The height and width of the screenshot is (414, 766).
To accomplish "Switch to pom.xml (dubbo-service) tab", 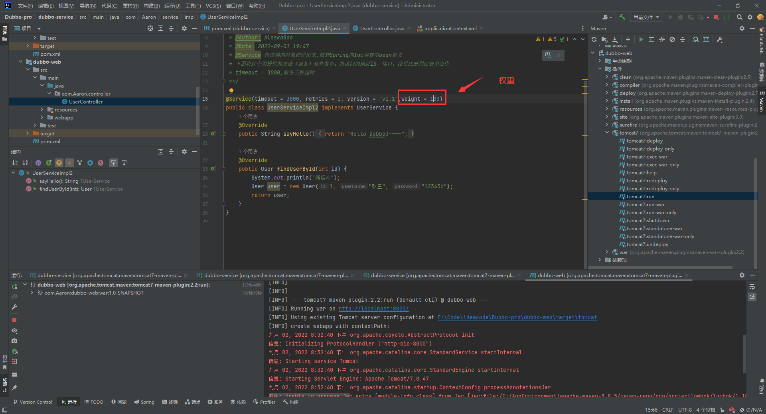I will (x=240, y=28).
